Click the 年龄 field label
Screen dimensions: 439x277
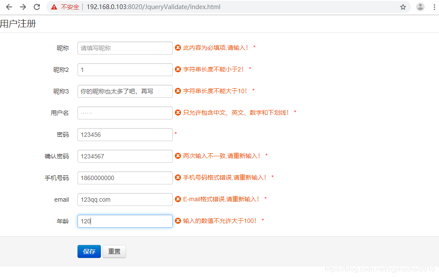click(63, 221)
